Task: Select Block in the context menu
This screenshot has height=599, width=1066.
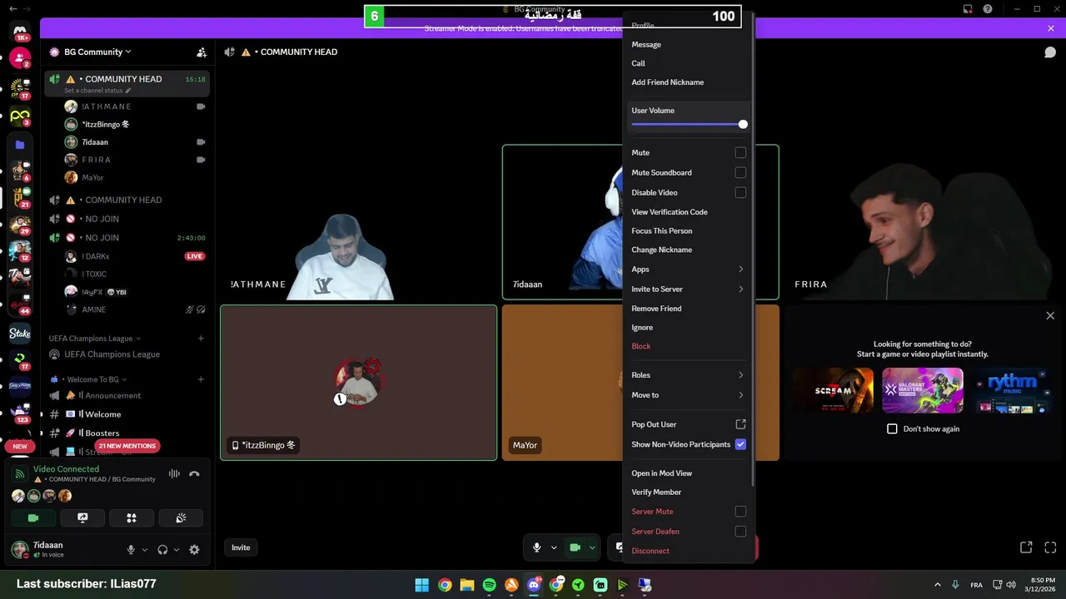Action: click(x=687, y=346)
